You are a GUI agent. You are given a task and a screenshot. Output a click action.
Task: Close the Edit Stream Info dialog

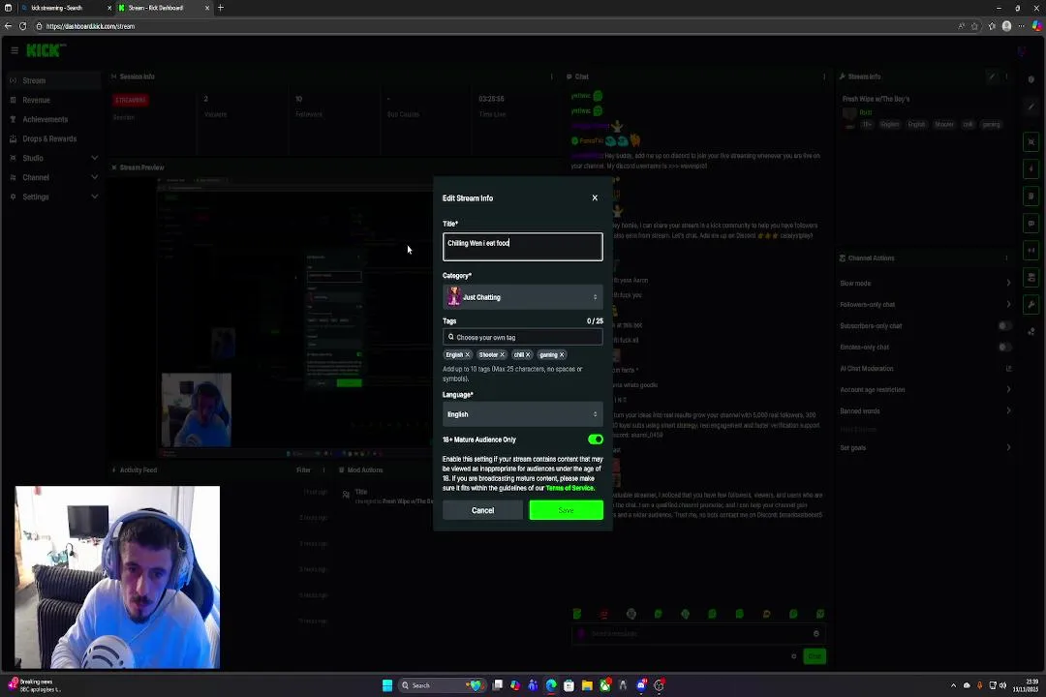(595, 198)
